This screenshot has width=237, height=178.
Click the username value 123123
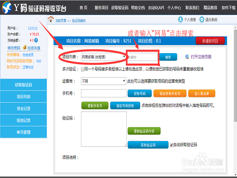click(33, 28)
